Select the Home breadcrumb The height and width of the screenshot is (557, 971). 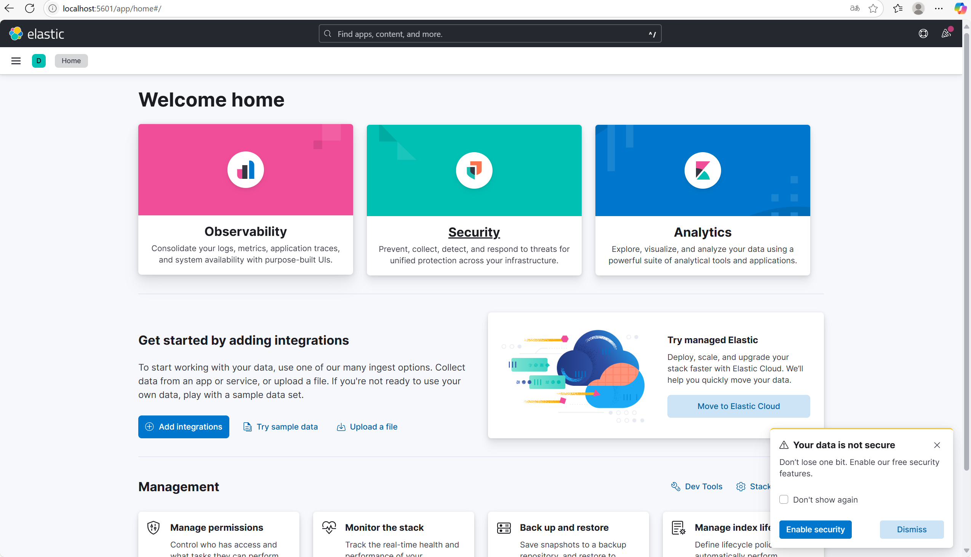(71, 61)
